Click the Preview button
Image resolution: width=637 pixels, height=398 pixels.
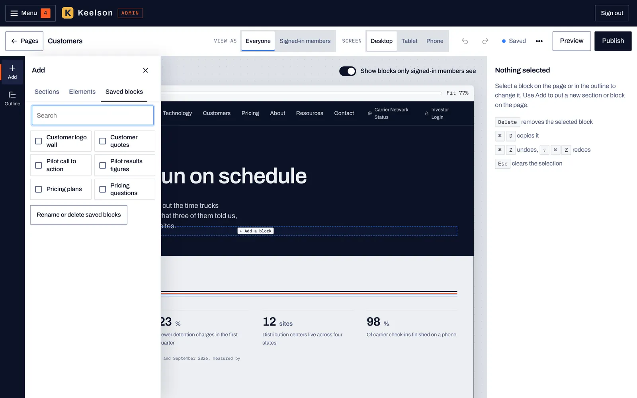click(x=572, y=41)
